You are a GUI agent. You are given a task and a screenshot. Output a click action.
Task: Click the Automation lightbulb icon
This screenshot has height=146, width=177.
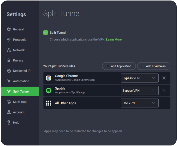click(x=9, y=81)
